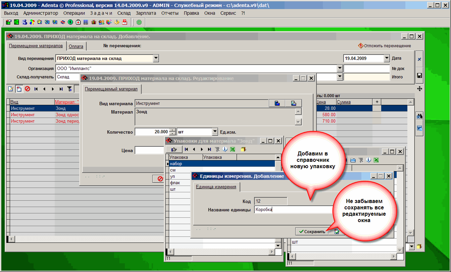451x272 pixels.
Task: Expand the Вид перемещения dropdown
Action: 156,58
